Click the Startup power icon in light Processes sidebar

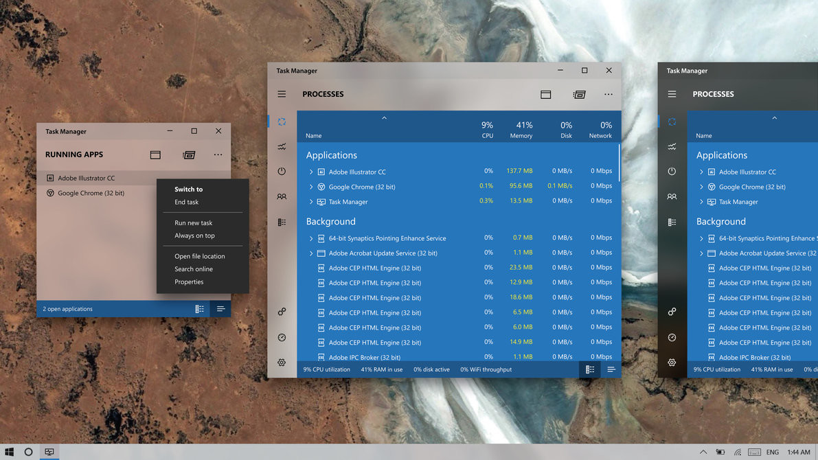click(x=282, y=172)
